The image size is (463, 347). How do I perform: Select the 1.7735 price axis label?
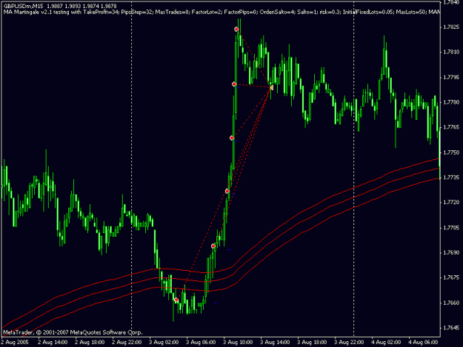pos(451,178)
